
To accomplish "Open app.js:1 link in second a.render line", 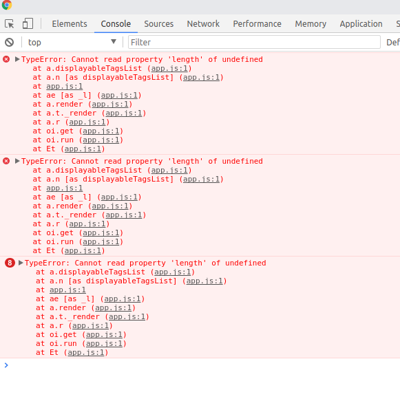I will click(110, 206).
